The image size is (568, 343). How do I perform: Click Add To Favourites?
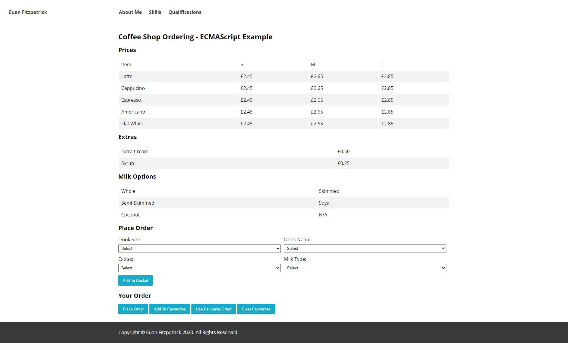pos(170,309)
